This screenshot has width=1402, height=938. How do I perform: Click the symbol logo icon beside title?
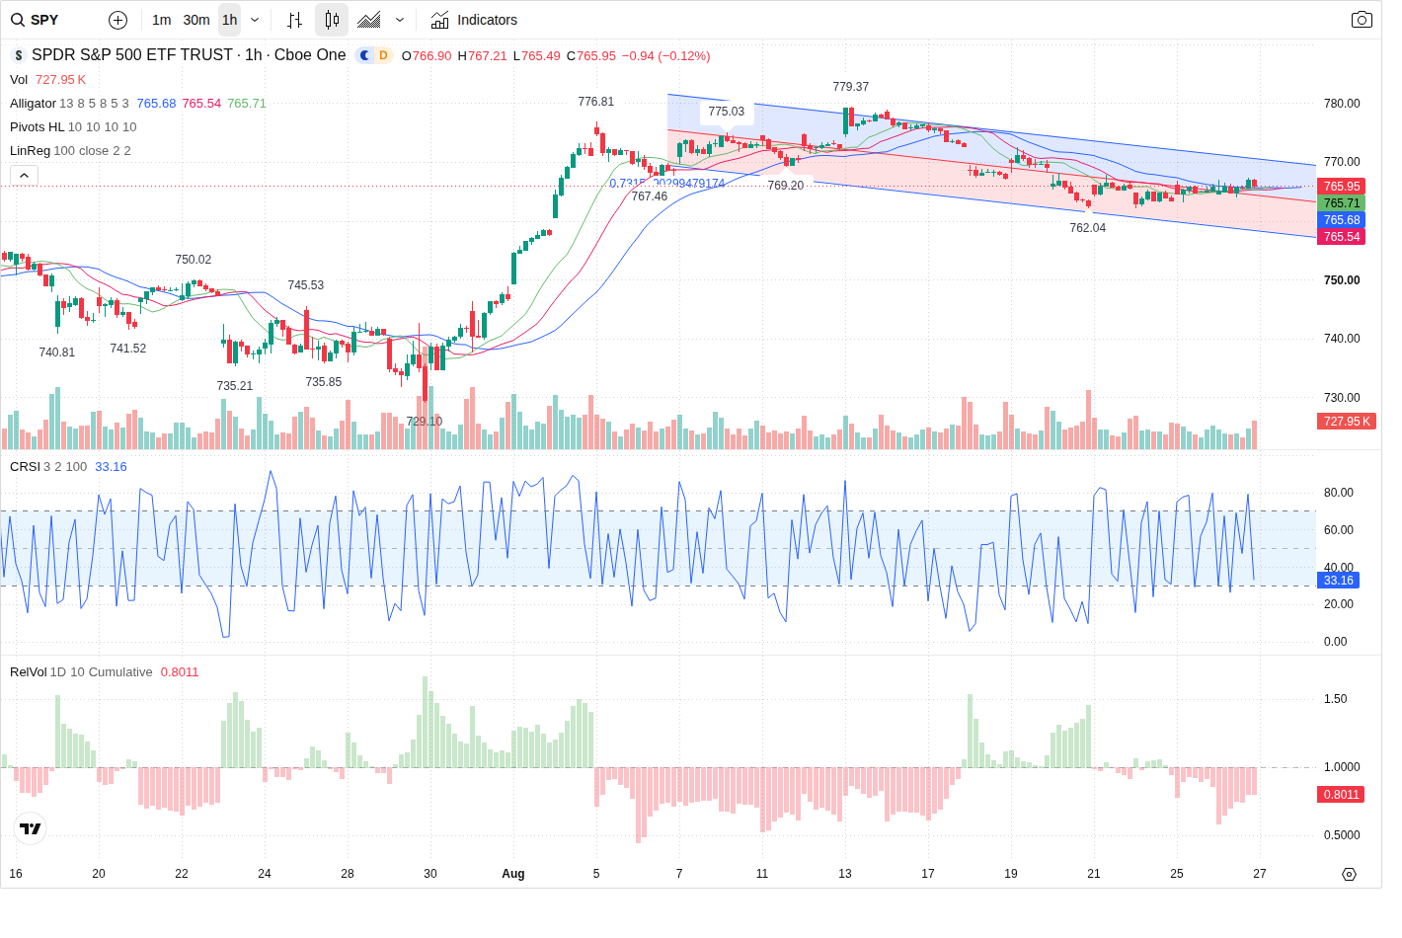point(19,56)
